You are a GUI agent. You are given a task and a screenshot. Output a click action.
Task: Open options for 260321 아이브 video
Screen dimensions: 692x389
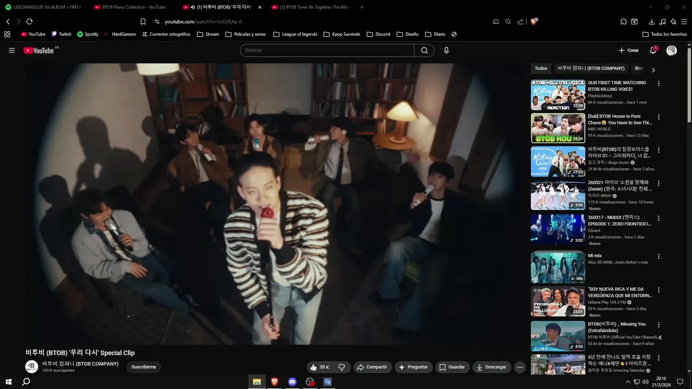pyautogui.click(x=658, y=184)
